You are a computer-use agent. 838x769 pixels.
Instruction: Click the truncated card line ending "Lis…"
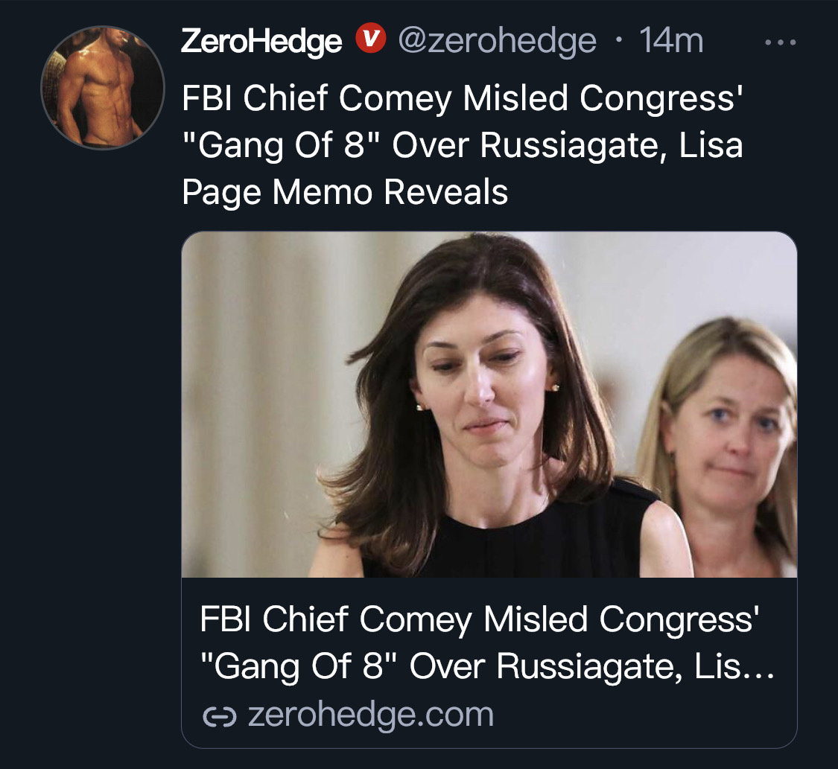[x=487, y=667]
